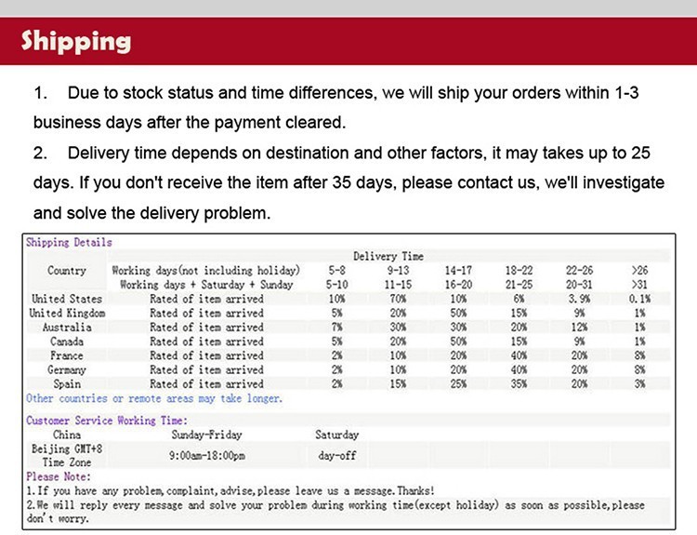This screenshot has width=697, height=535.
Task: Click the Beijing GMT+8 Time Zone cell
Action: tap(67, 455)
